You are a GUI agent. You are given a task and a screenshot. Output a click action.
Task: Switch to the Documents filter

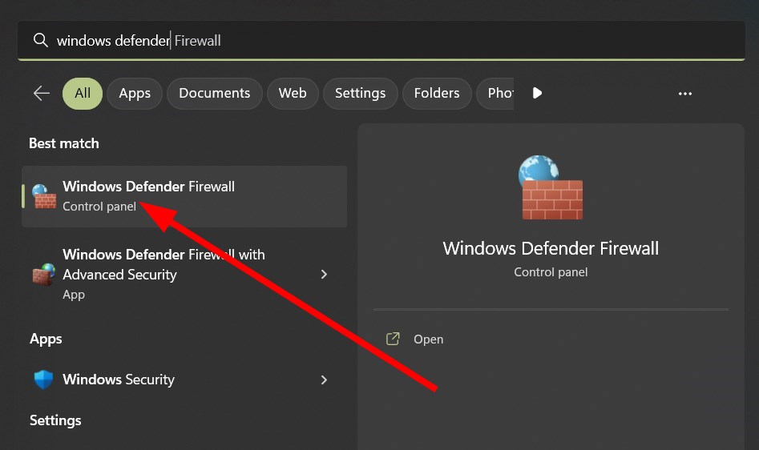click(x=215, y=94)
